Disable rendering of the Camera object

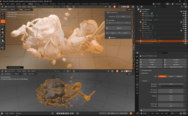(x=185, y=14)
